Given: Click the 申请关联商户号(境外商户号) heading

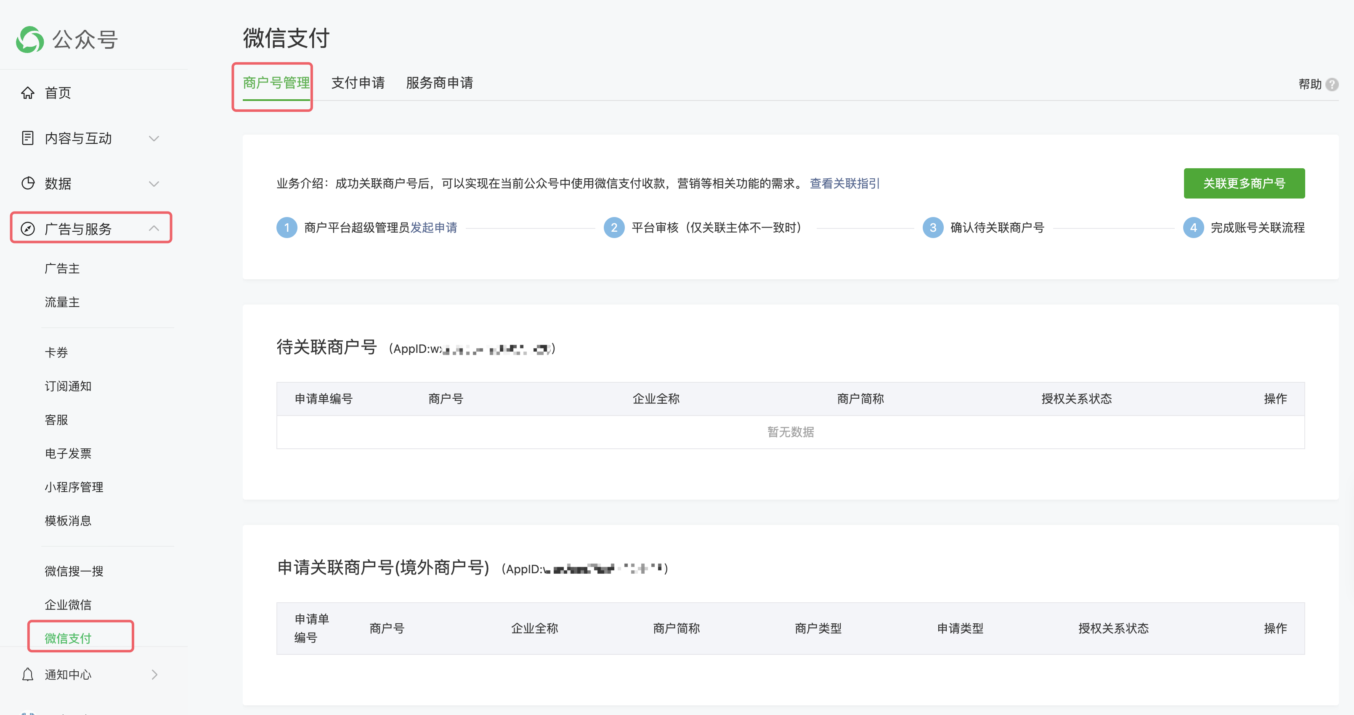Looking at the screenshot, I should (383, 568).
